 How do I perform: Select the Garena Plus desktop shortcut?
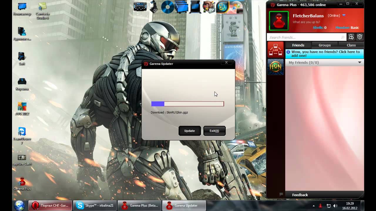(x=22, y=184)
